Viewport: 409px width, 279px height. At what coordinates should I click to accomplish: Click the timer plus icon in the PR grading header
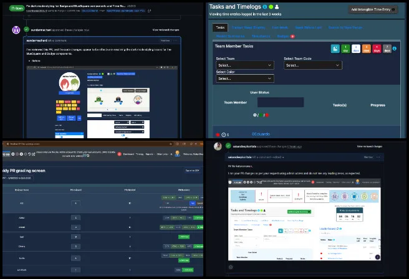click(13, 154)
